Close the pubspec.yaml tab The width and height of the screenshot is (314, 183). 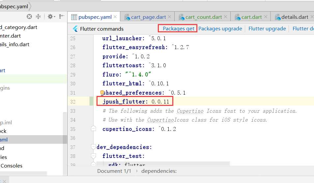(115, 17)
